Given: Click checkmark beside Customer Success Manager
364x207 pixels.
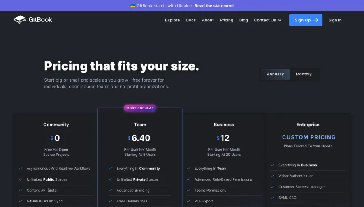Looking at the screenshot, I should (x=273, y=187).
